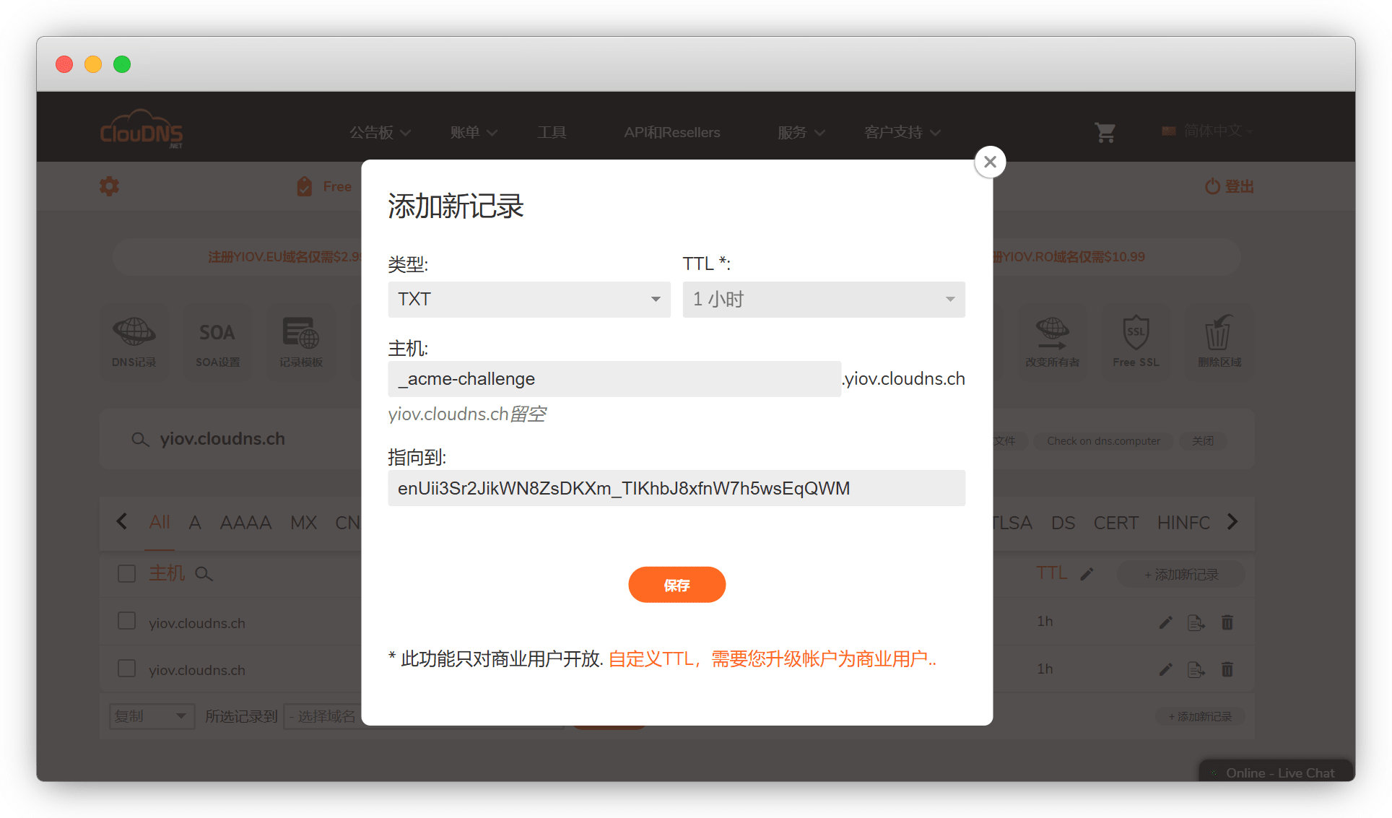Viewport: 1392px width, 818px height.
Task: Click the orange 保存 button
Action: point(677,585)
